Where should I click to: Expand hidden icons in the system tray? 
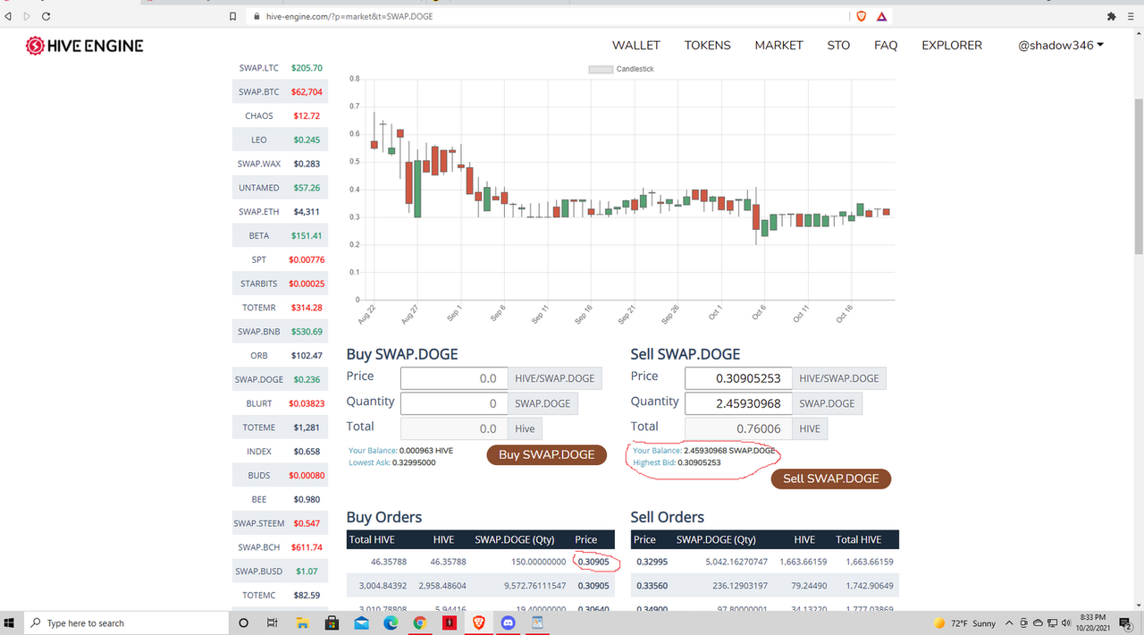point(1009,622)
